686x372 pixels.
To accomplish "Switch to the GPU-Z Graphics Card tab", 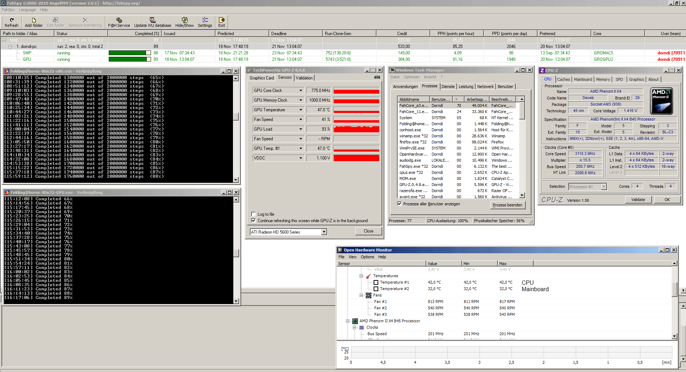I will pos(262,78).
